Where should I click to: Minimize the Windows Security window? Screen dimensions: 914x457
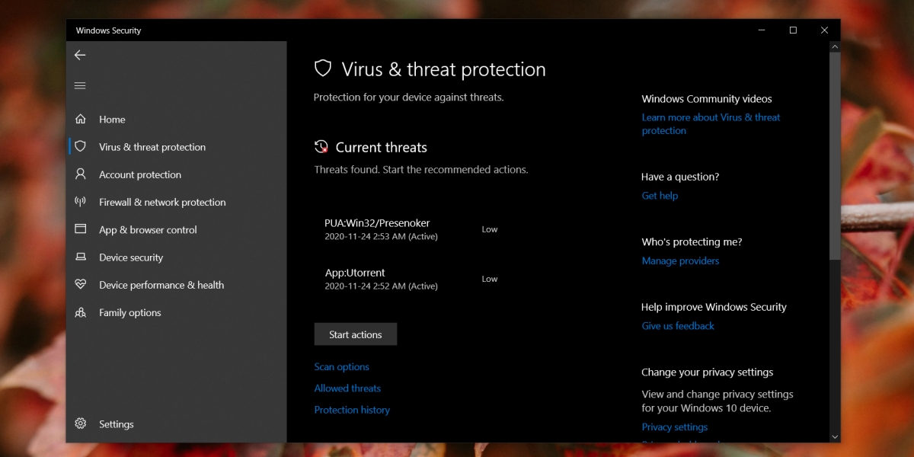pos(762,30)
